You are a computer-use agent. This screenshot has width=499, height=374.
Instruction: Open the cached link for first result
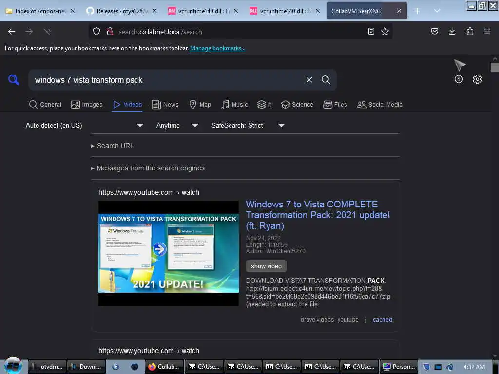point(383,320)
